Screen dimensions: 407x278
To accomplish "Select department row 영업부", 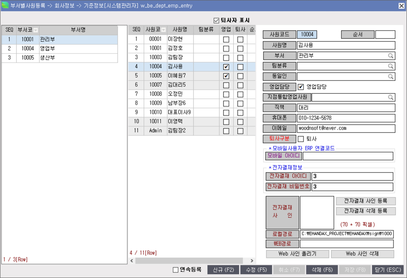I will (x=60, y=49).
